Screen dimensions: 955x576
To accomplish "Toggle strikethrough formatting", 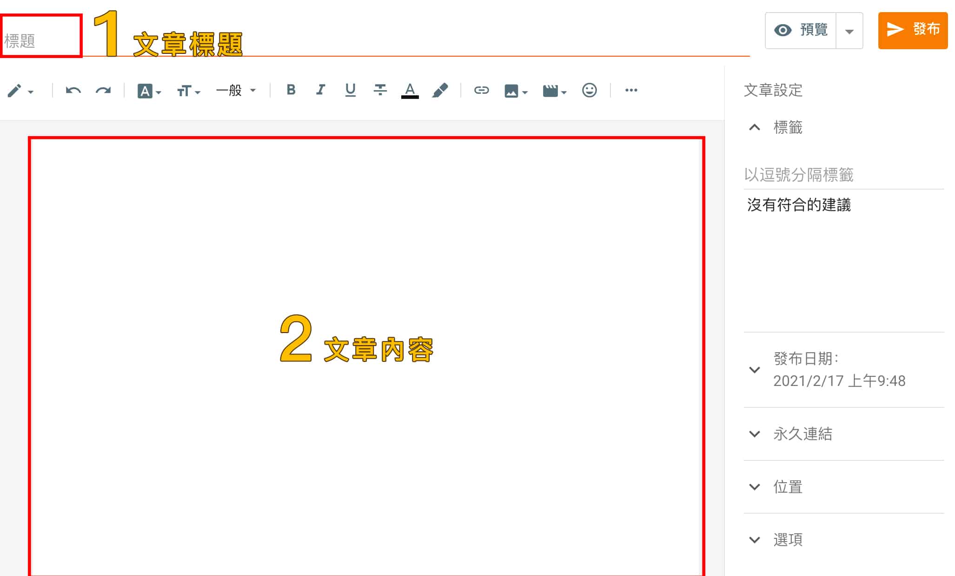I will tap(380, 90).
